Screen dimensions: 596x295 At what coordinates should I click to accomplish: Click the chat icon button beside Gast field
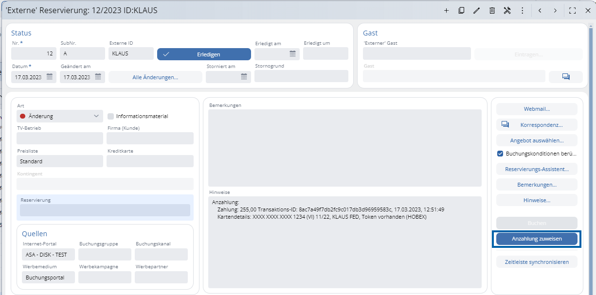pos(565,77)
